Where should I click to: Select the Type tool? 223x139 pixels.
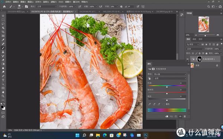click(x=3, y=80)
